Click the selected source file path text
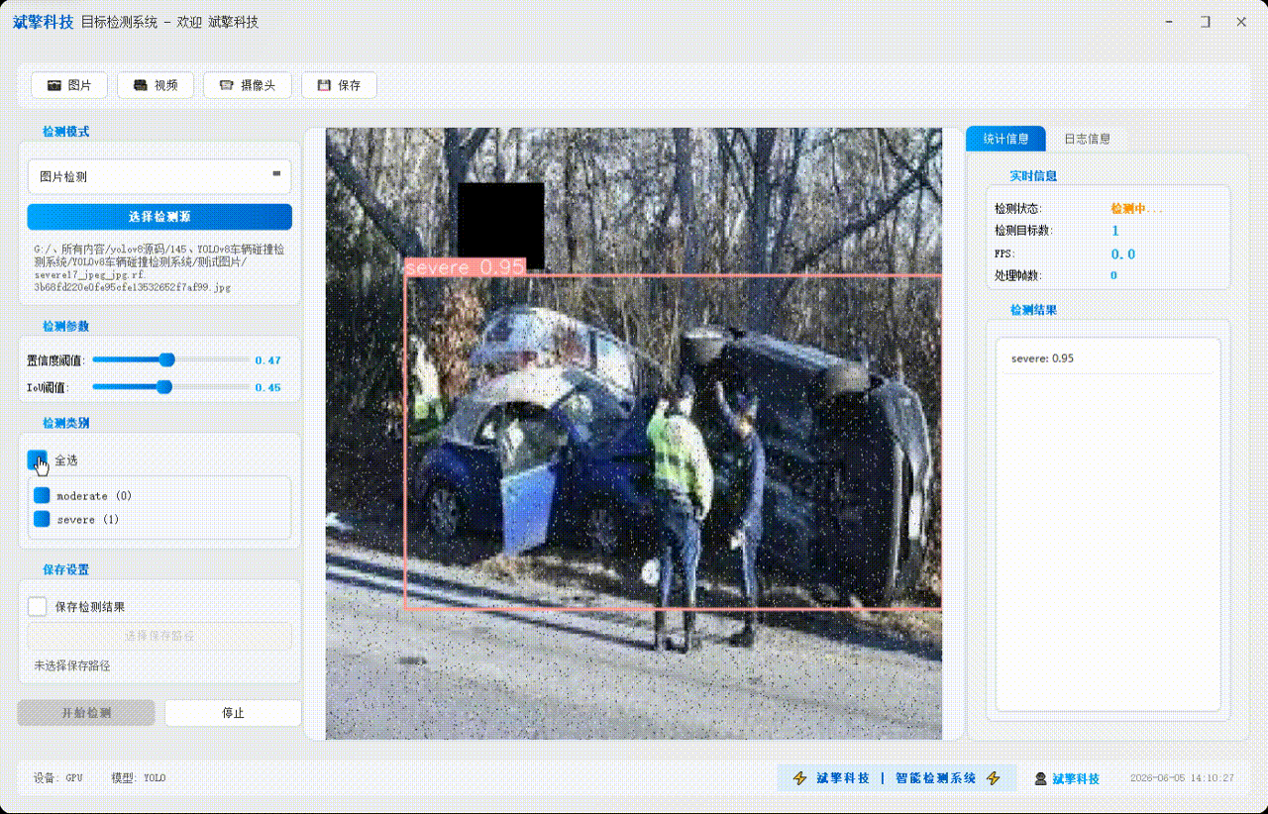The image size is (1268, 814). click(158, 267)
